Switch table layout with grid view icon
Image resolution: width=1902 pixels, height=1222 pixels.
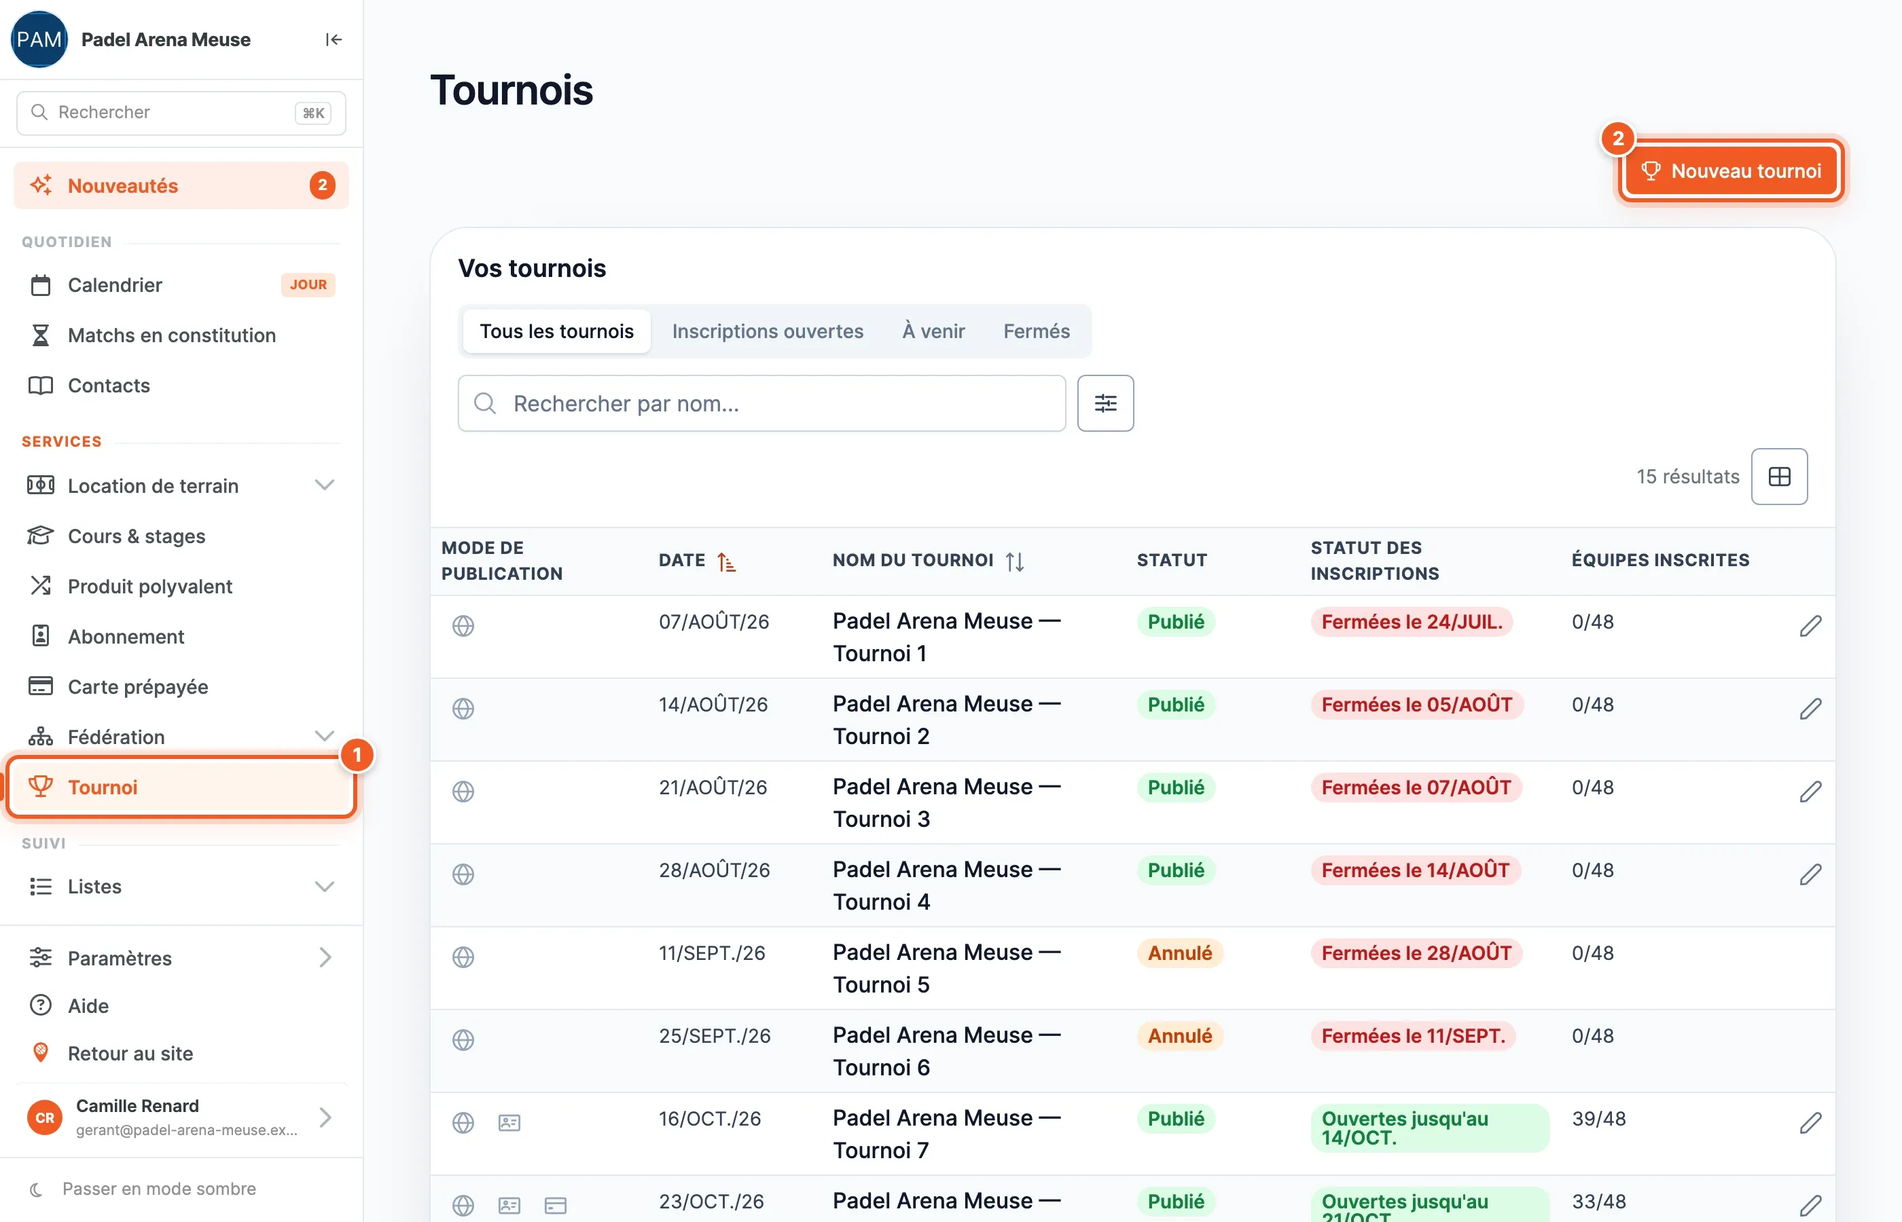click(1779, 476)
